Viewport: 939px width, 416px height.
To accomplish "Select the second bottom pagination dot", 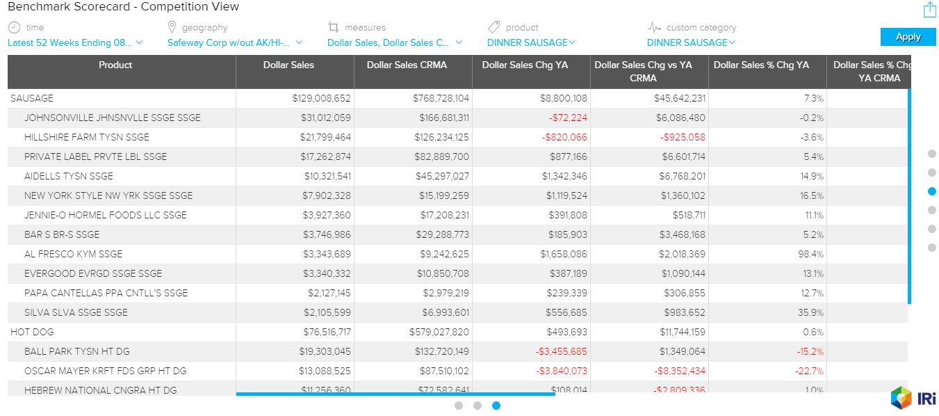I will [477, 406].
